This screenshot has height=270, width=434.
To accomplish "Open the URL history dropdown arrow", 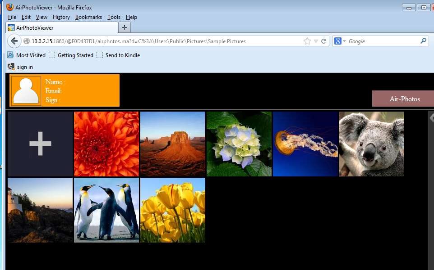I will pos(316,41).
